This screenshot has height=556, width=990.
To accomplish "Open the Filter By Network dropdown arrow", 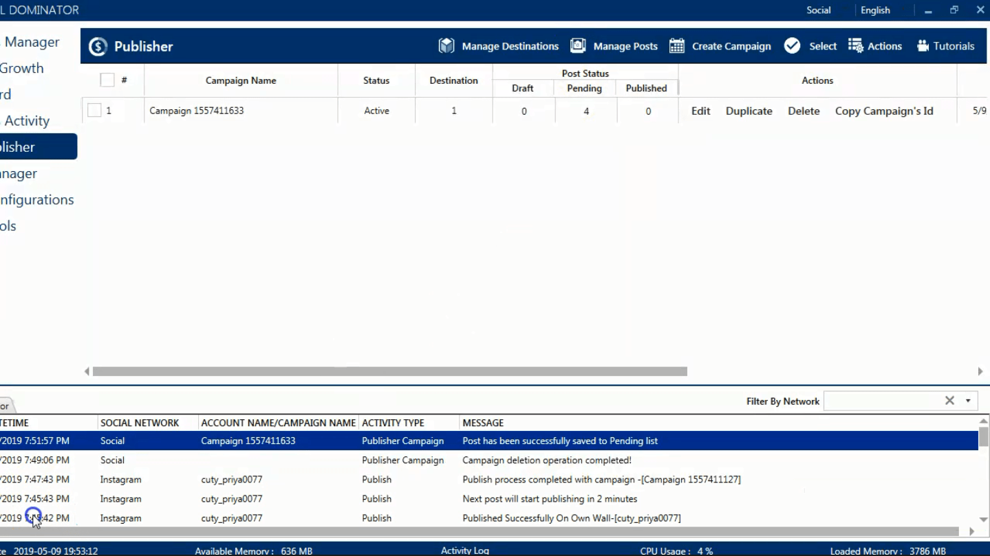I will pos(968,401).
